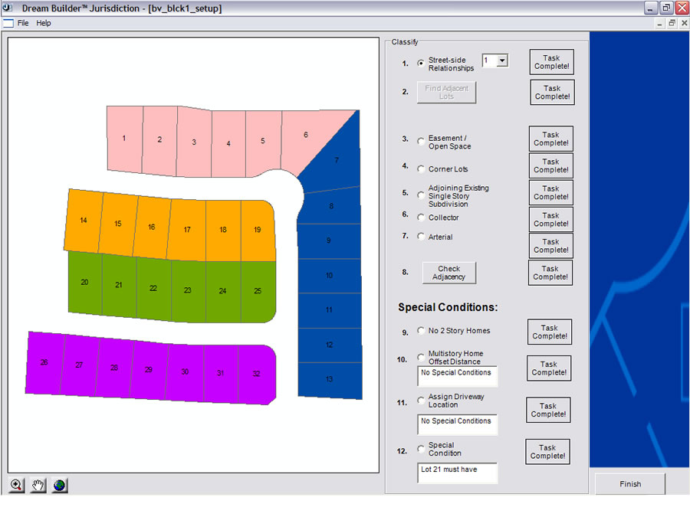The height and width of the screenshot is (517, 690).
Task: Select the Collector radio option
Action: [x=421, y=218]
